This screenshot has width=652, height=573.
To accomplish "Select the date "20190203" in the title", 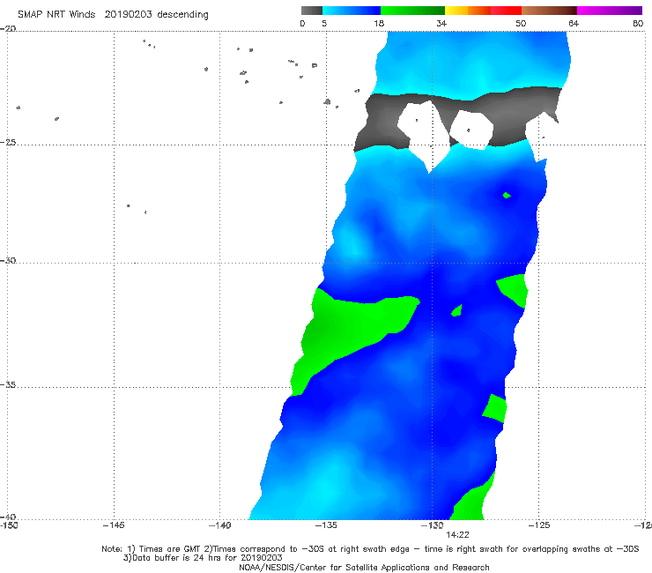I will [128, 14].
